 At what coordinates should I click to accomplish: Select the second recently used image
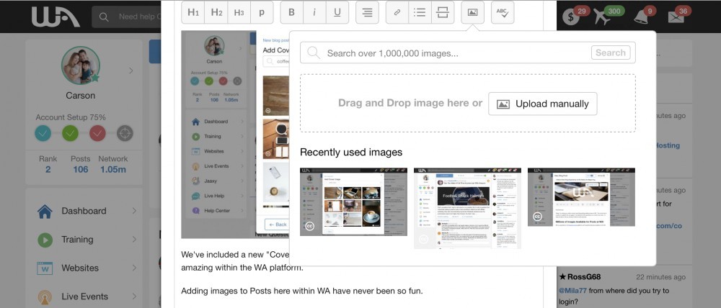pos(467,208)
